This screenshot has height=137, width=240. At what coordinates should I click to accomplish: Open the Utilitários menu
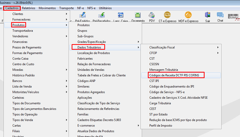[x=105, y=8]
